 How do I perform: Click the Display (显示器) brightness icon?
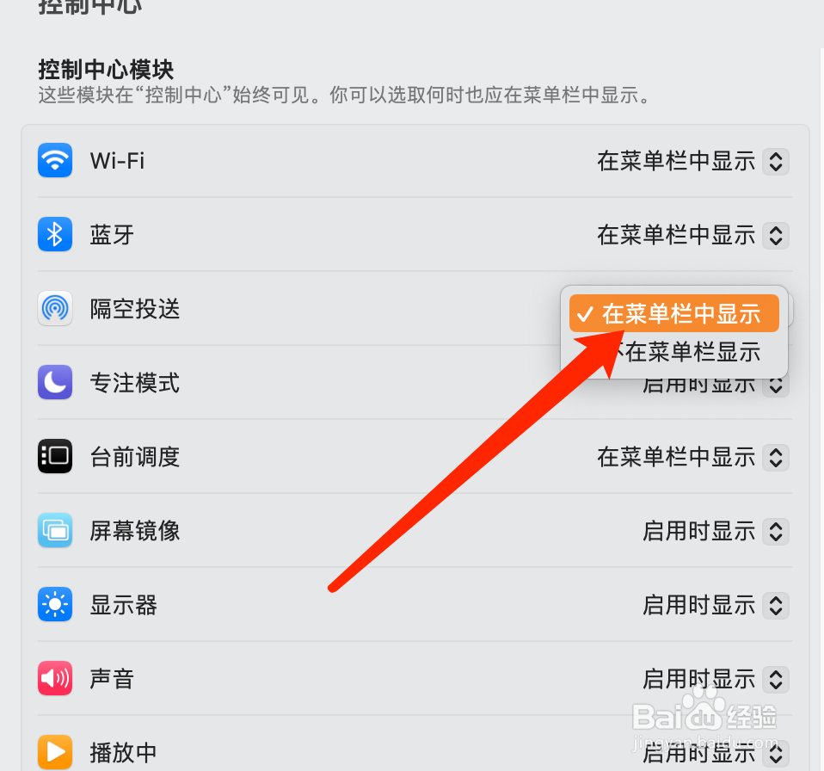point(55,604)
